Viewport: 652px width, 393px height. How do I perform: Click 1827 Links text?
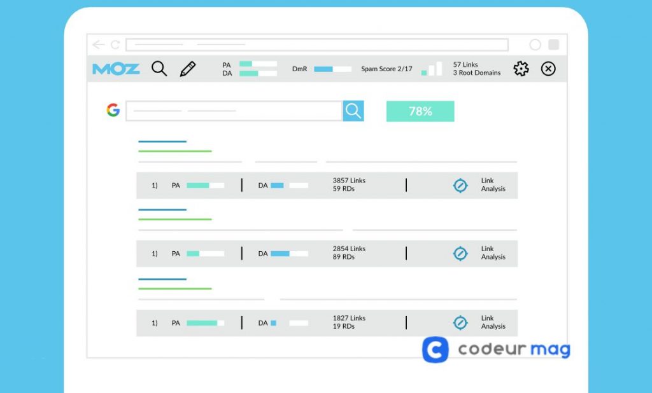point(349,318)
